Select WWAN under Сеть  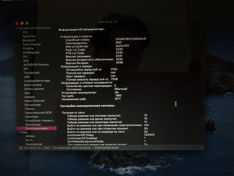30,136
